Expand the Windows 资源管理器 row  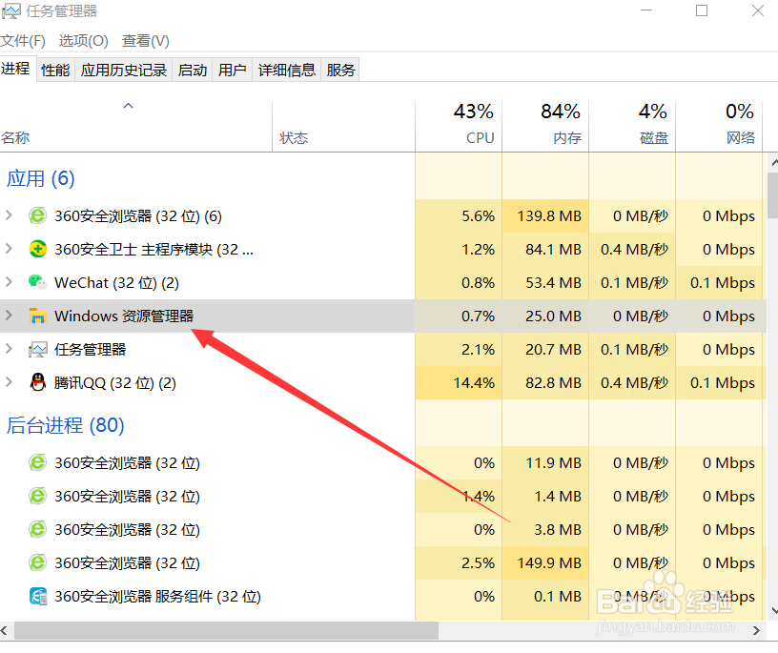9,316
